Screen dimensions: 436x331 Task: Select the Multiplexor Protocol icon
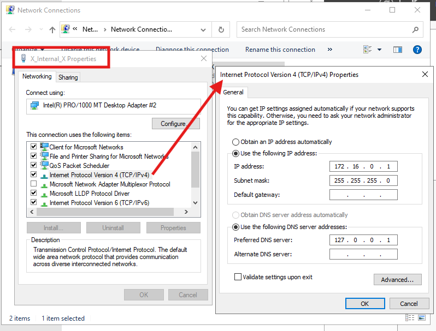(44, 185)
